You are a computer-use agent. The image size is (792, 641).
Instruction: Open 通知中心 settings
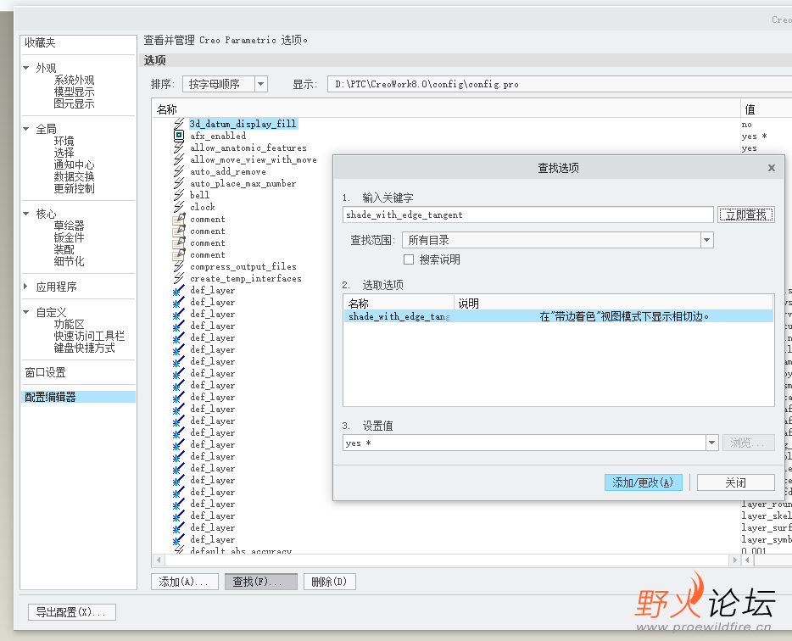75,164
